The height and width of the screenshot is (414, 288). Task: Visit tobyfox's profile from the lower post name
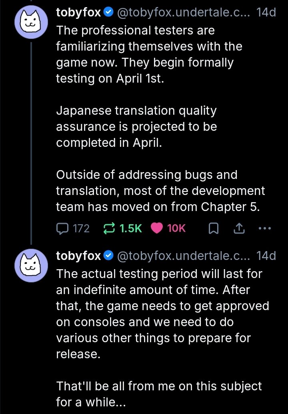78,256
